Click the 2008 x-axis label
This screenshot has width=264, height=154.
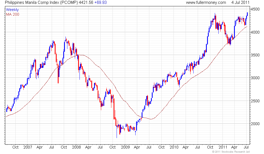(x=76, y=147)
